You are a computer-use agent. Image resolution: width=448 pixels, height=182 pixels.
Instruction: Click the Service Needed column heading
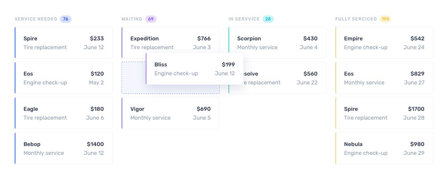click(x=36, y=19)
